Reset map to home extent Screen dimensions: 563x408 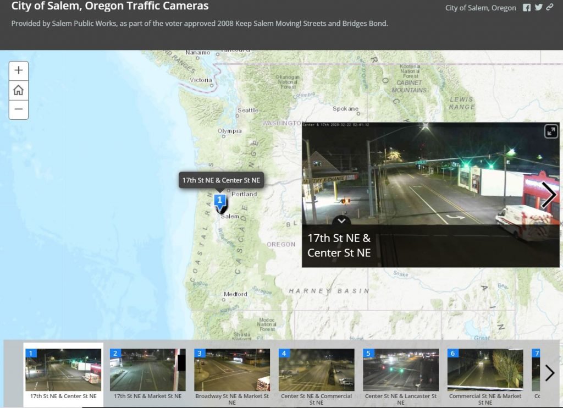(19, 90)
